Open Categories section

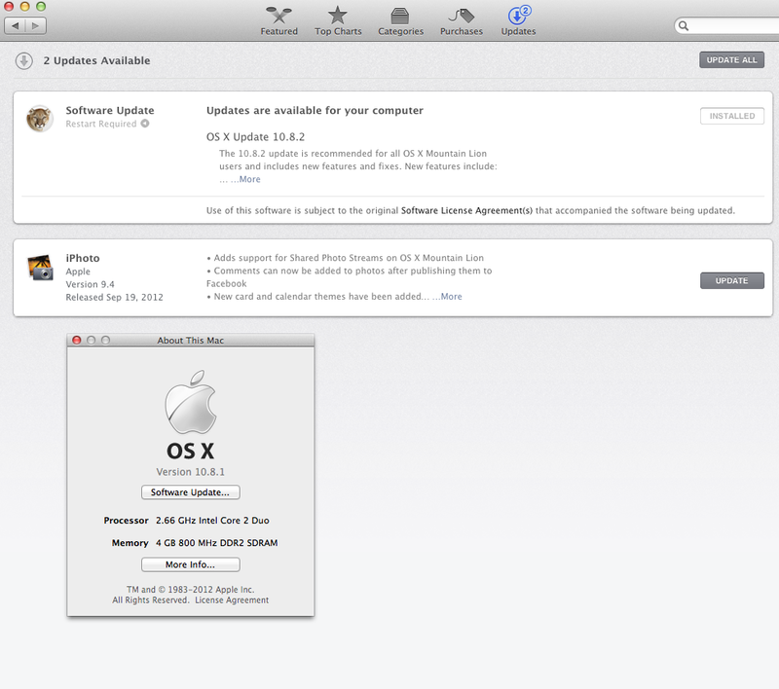coord(400,21)
